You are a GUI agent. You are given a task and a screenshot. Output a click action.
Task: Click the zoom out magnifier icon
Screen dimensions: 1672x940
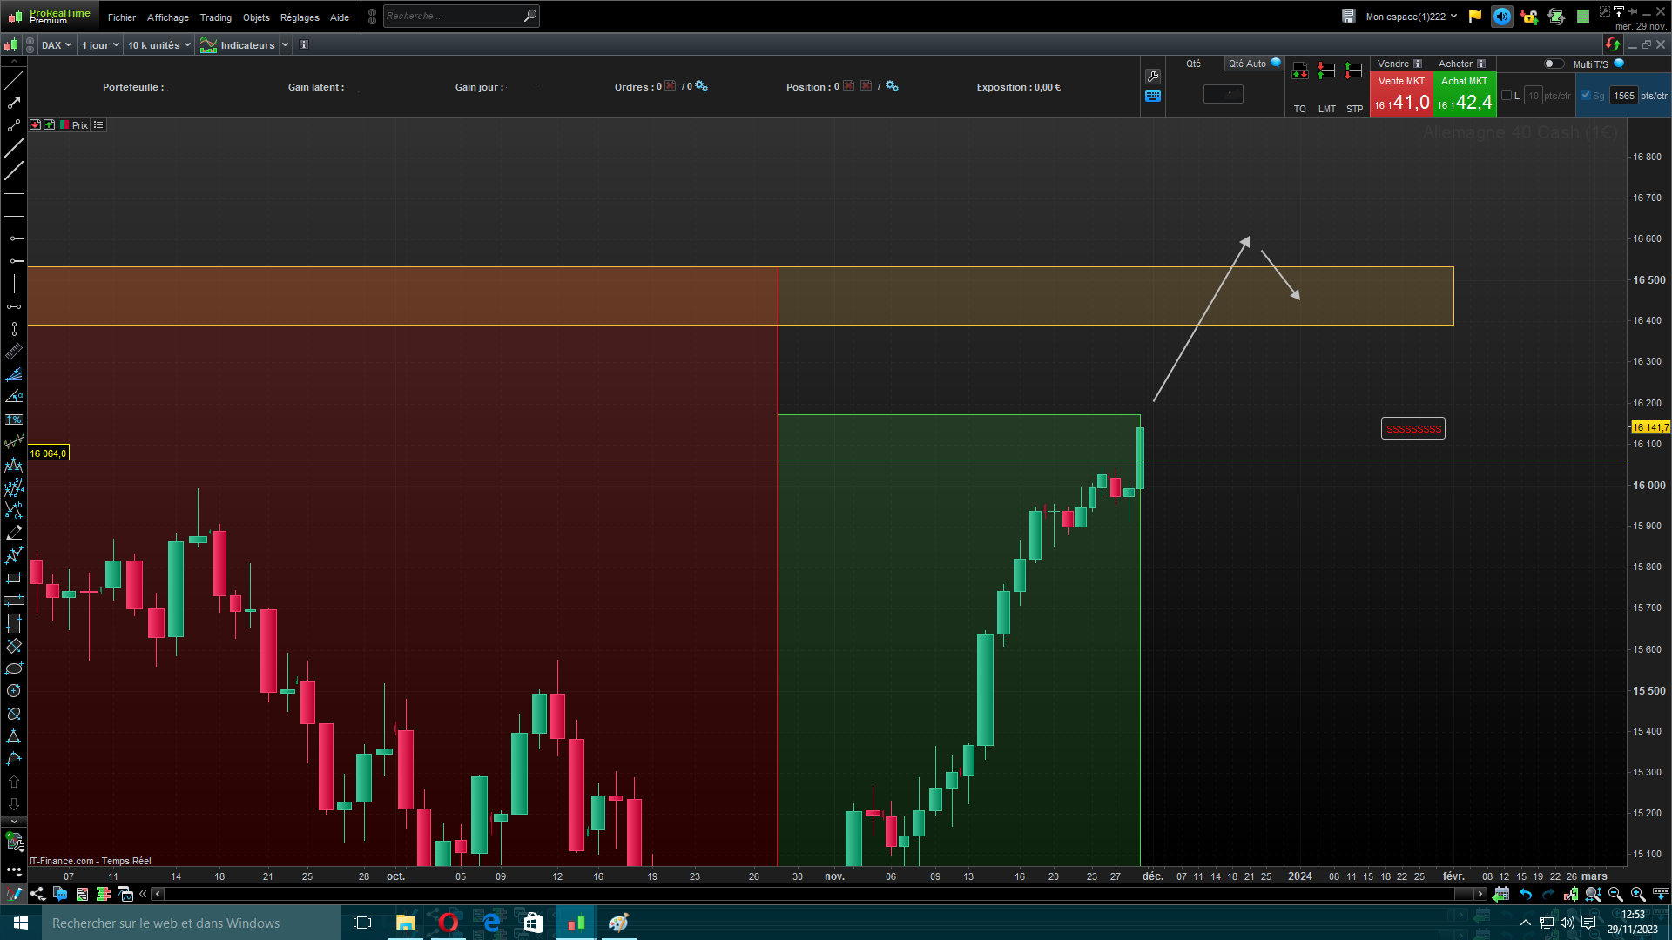pos(1615,894)
